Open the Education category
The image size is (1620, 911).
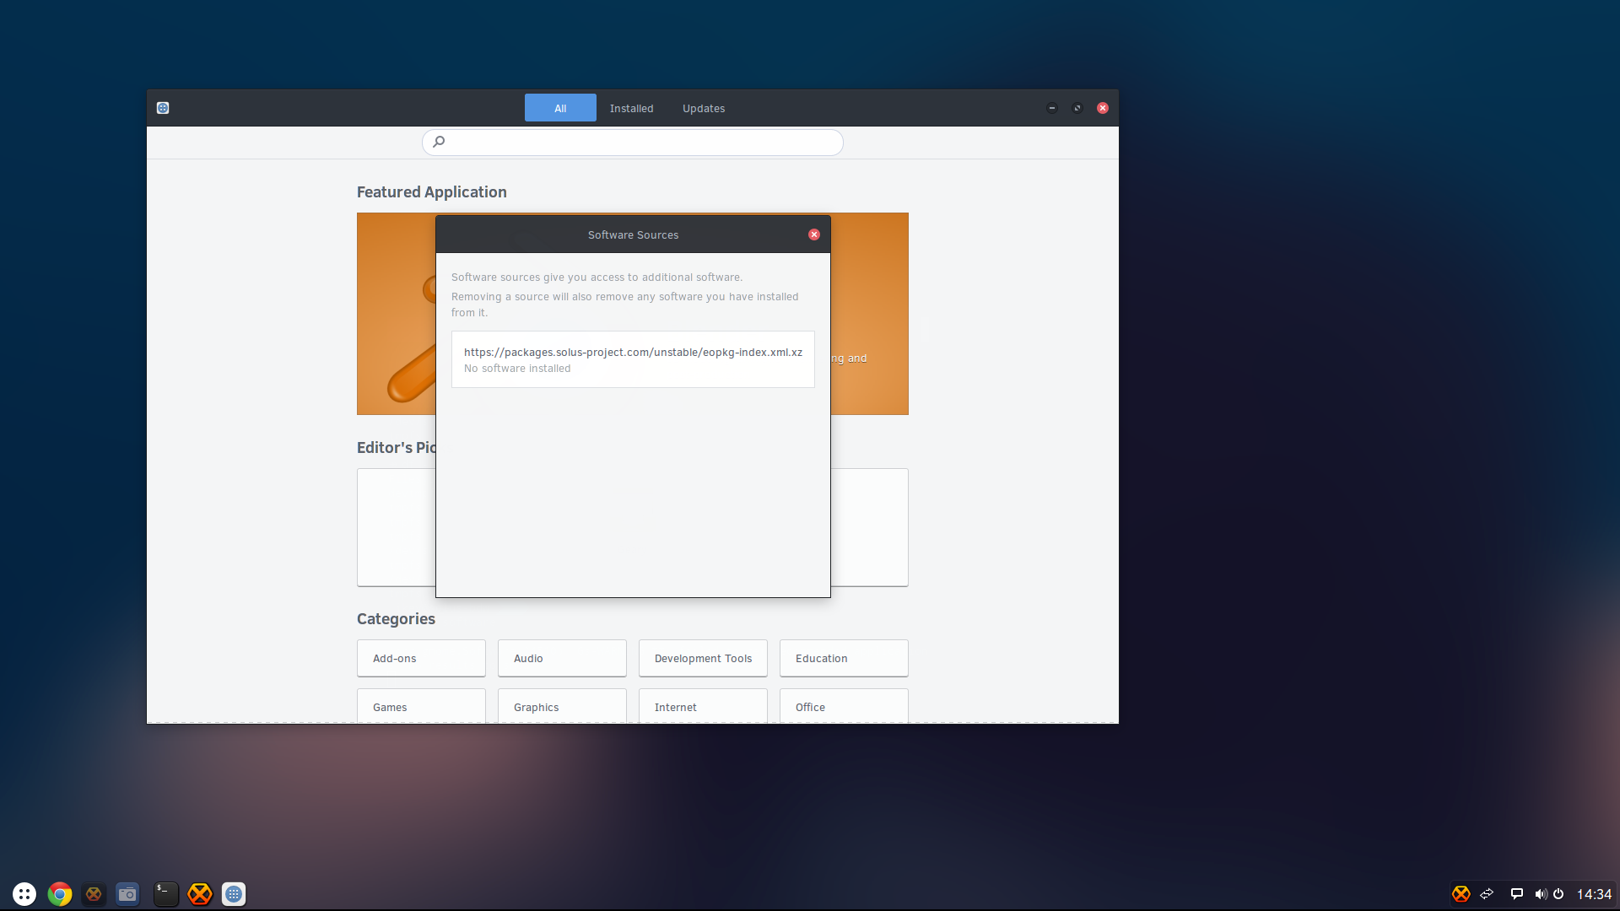844,658
